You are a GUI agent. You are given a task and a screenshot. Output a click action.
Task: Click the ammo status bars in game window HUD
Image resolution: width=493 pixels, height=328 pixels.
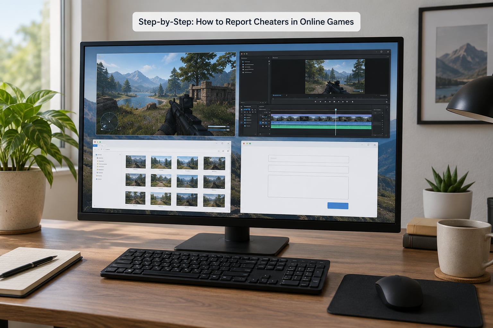click(219, 128)
